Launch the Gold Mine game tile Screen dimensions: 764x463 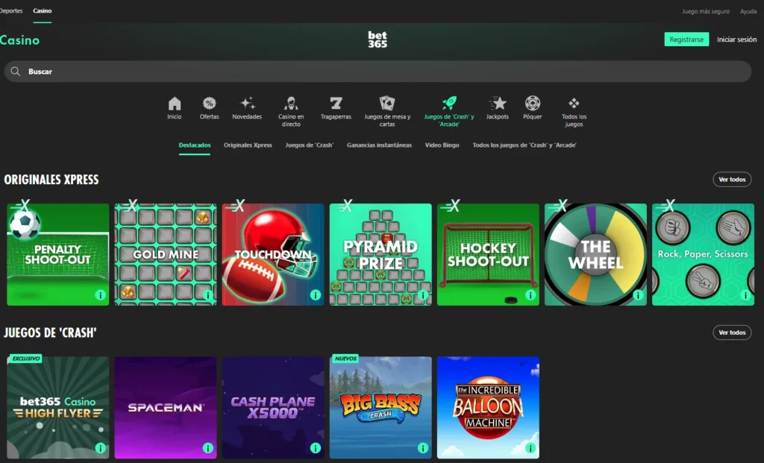(x=166, y=255)
